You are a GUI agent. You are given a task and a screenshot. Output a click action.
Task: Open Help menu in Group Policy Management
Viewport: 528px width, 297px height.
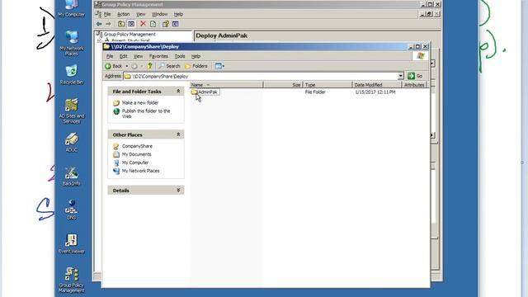pyautogui.click(x=178, y=14)
